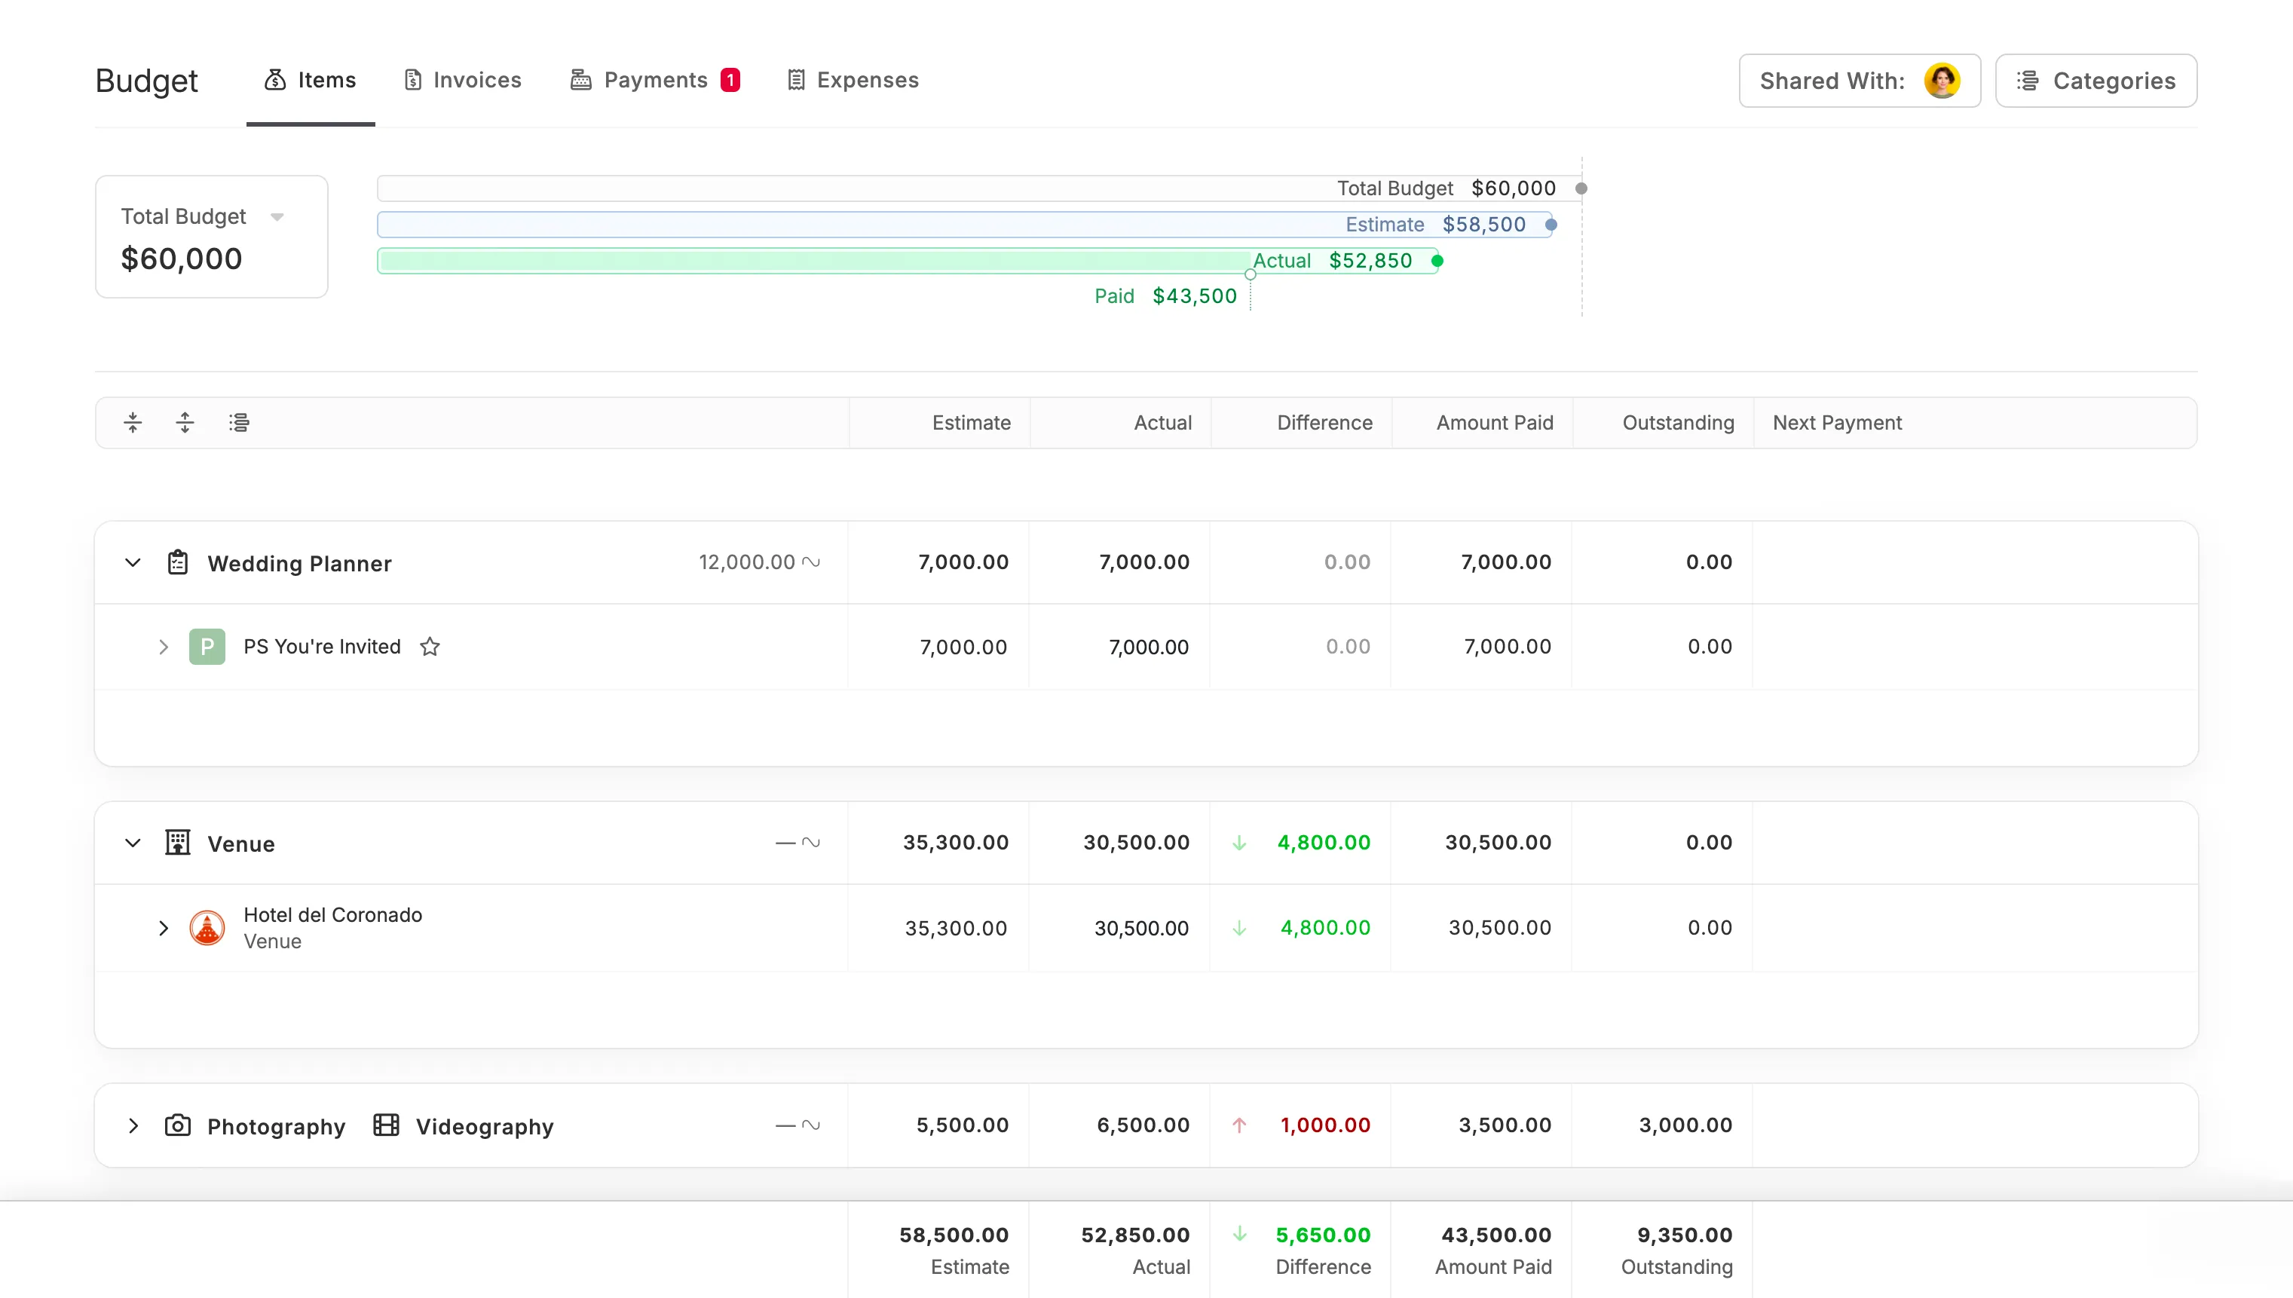Image resolution: width=2293 pixels, height=1298 pixels.
Task: Click the PS You're Invited vendor name
Action: tap(322, 647)
